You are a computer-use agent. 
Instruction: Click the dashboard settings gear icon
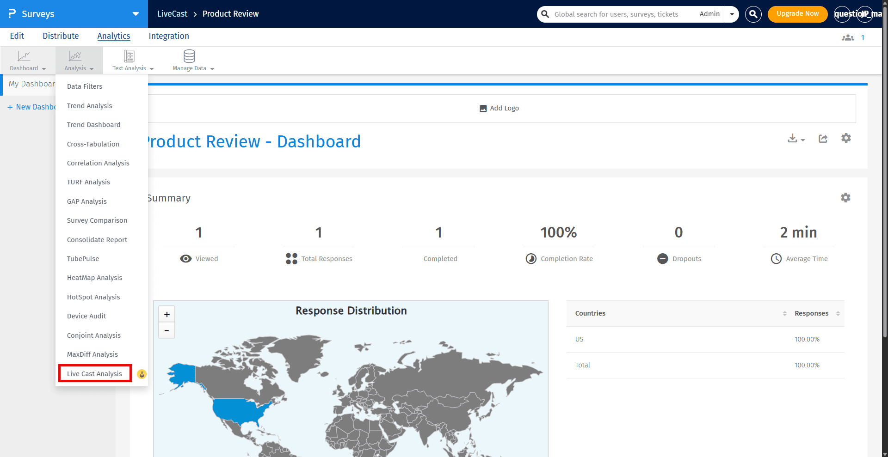[846, 138]
